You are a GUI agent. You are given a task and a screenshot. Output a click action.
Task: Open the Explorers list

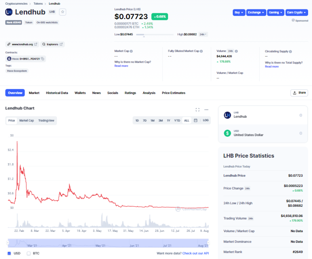click(52, 44)
